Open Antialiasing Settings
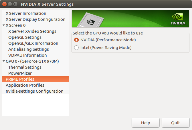This screenshot has height=130, width=192. click(x=29, y=49)
